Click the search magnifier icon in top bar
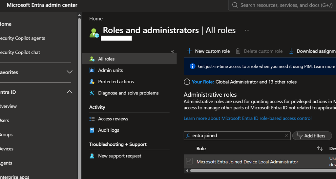 [x=235, y=5]
